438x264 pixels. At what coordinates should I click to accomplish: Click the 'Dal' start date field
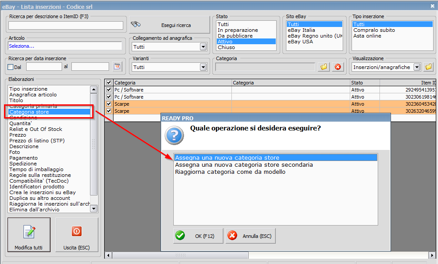(44, 67)
